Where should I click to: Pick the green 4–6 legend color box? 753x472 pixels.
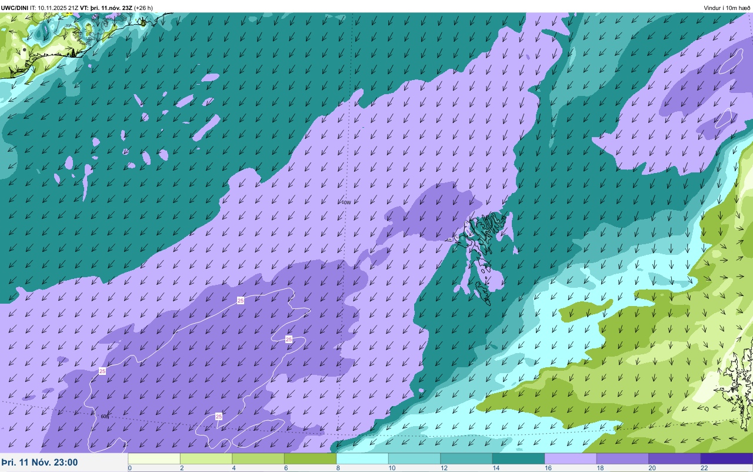(x=258, y=458)
